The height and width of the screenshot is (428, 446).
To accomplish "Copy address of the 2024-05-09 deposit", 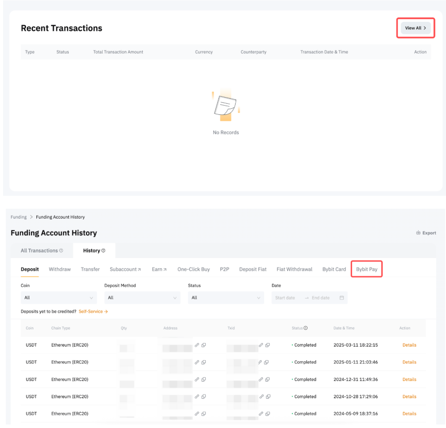I will (x=204, y=414).
